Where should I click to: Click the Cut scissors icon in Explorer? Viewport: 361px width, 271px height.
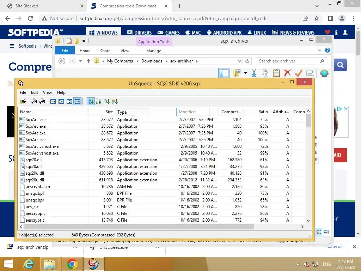[x=254, y=73]
